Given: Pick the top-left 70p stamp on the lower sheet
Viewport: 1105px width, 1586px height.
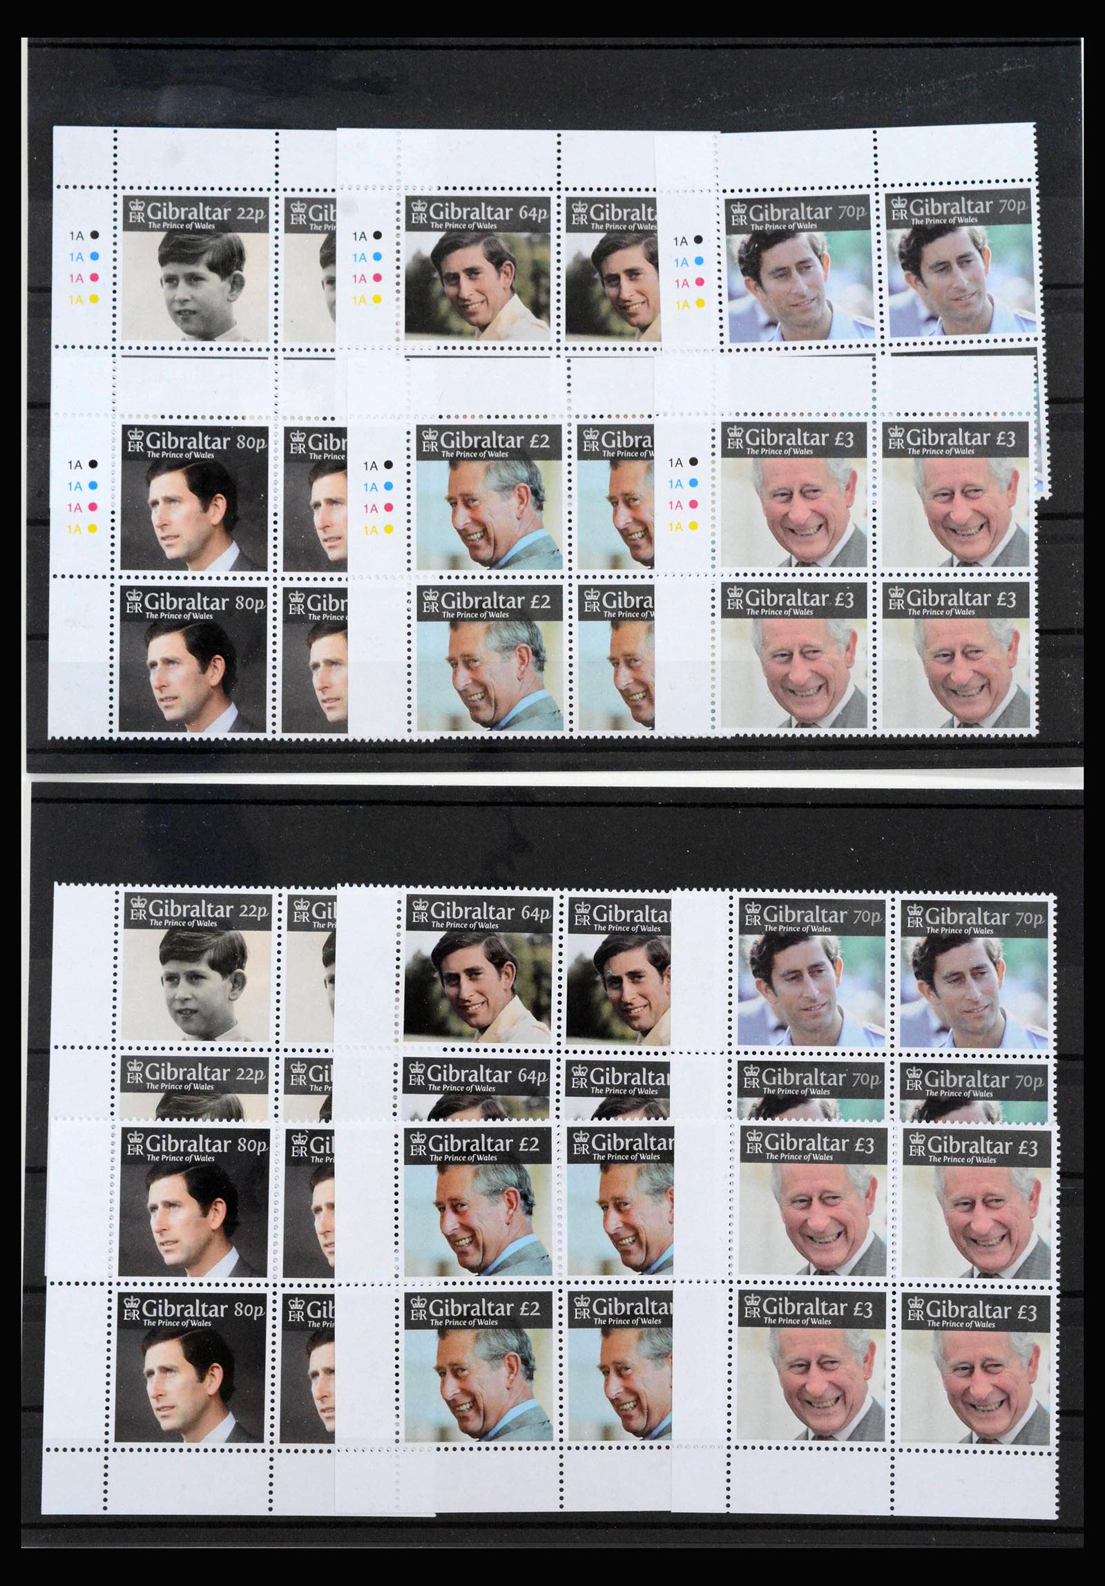Looking at the screenshot, I should click(x=812, y=973).
